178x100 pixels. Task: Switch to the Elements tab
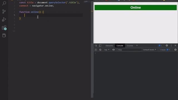point(109,46)
